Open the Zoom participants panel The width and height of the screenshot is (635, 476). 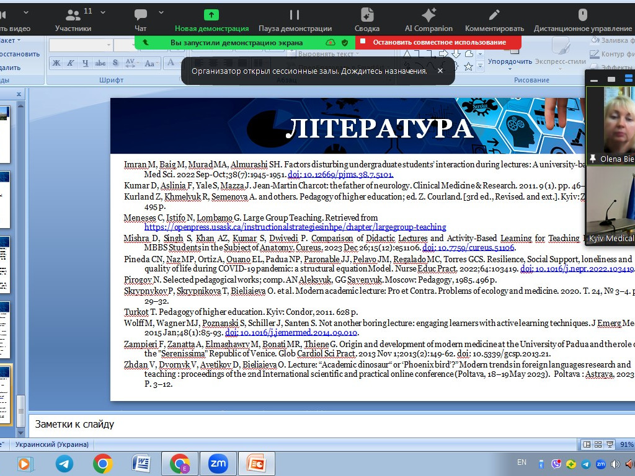click(73, 20)
